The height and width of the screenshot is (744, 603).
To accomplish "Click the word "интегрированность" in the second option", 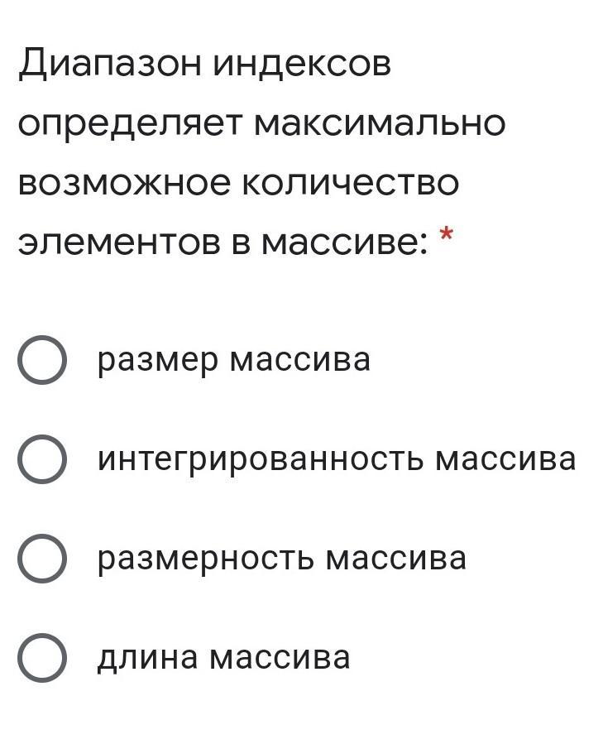I will (x=260, y=460).
